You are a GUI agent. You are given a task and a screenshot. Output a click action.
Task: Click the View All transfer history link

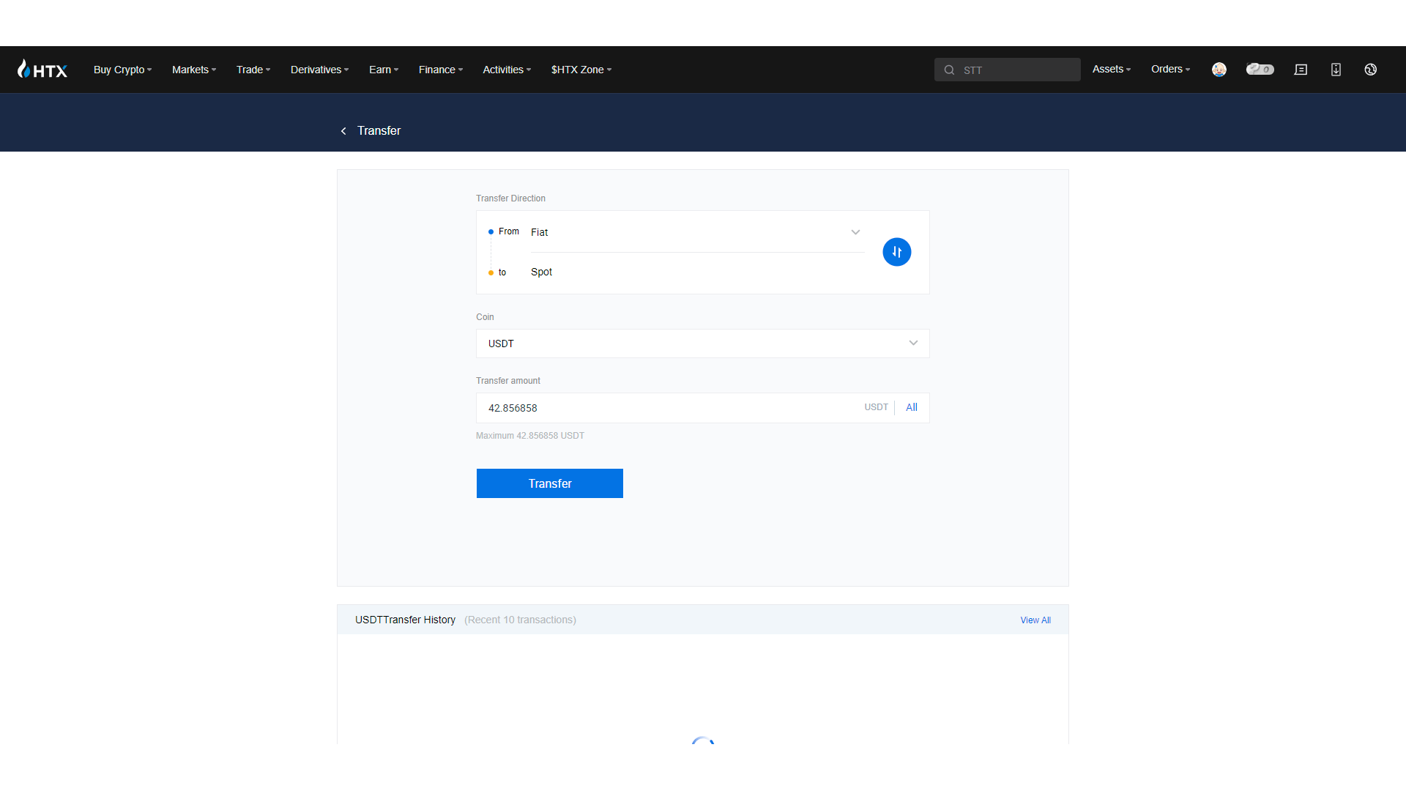pos(1036,619)
